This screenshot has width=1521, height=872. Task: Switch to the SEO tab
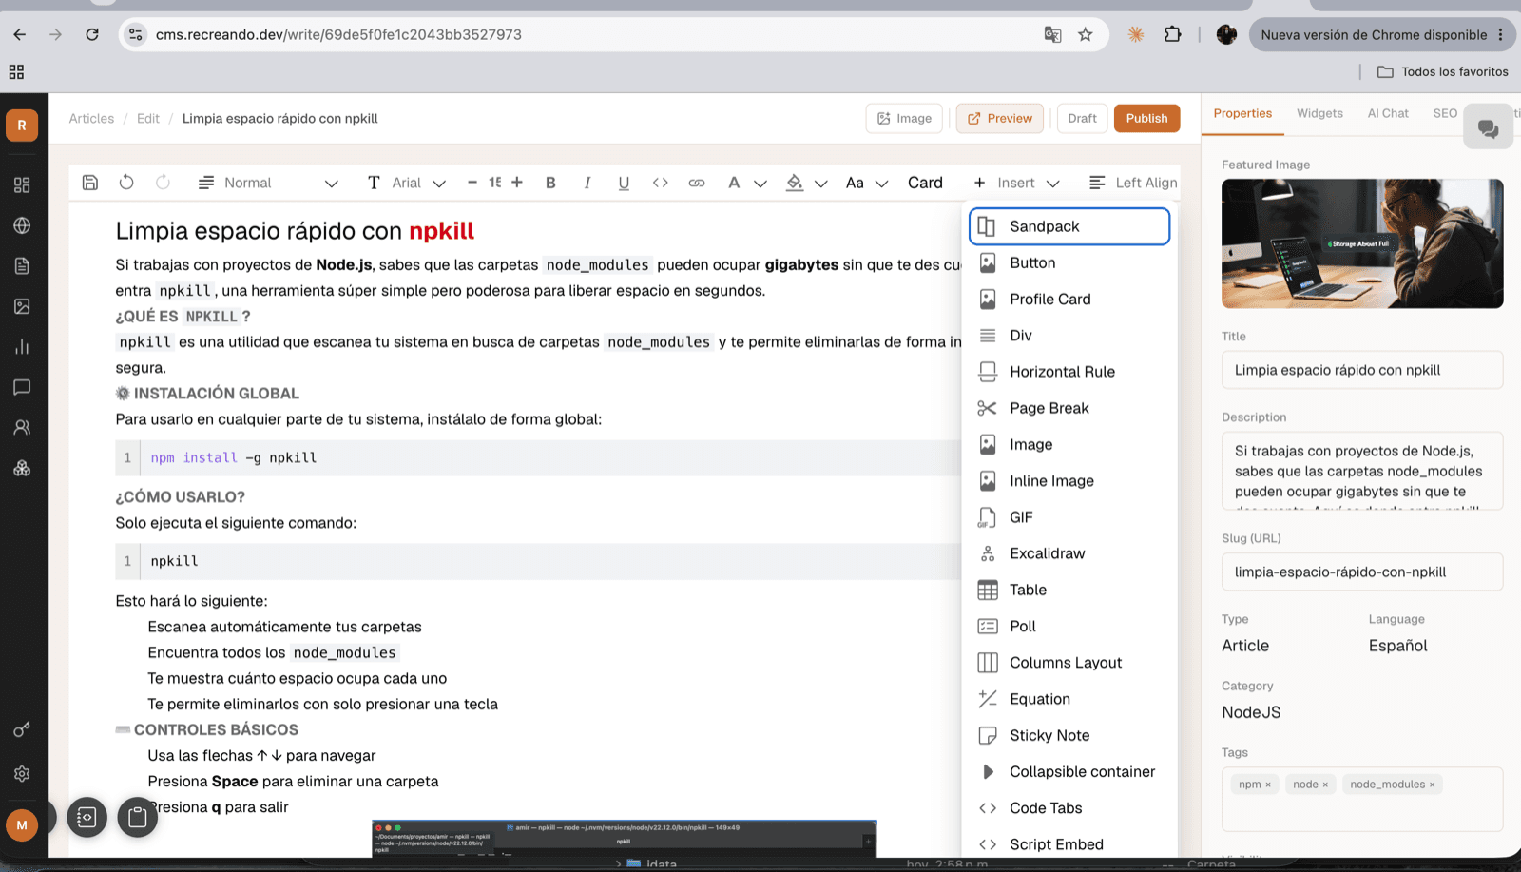(x=1445, y=113)
